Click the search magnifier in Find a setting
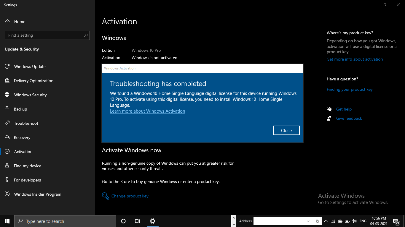Screen dimensions: 405x227 click(86, 35)
